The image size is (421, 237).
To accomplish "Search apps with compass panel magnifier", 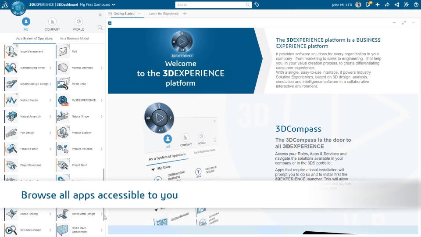I will pos(100,27).
